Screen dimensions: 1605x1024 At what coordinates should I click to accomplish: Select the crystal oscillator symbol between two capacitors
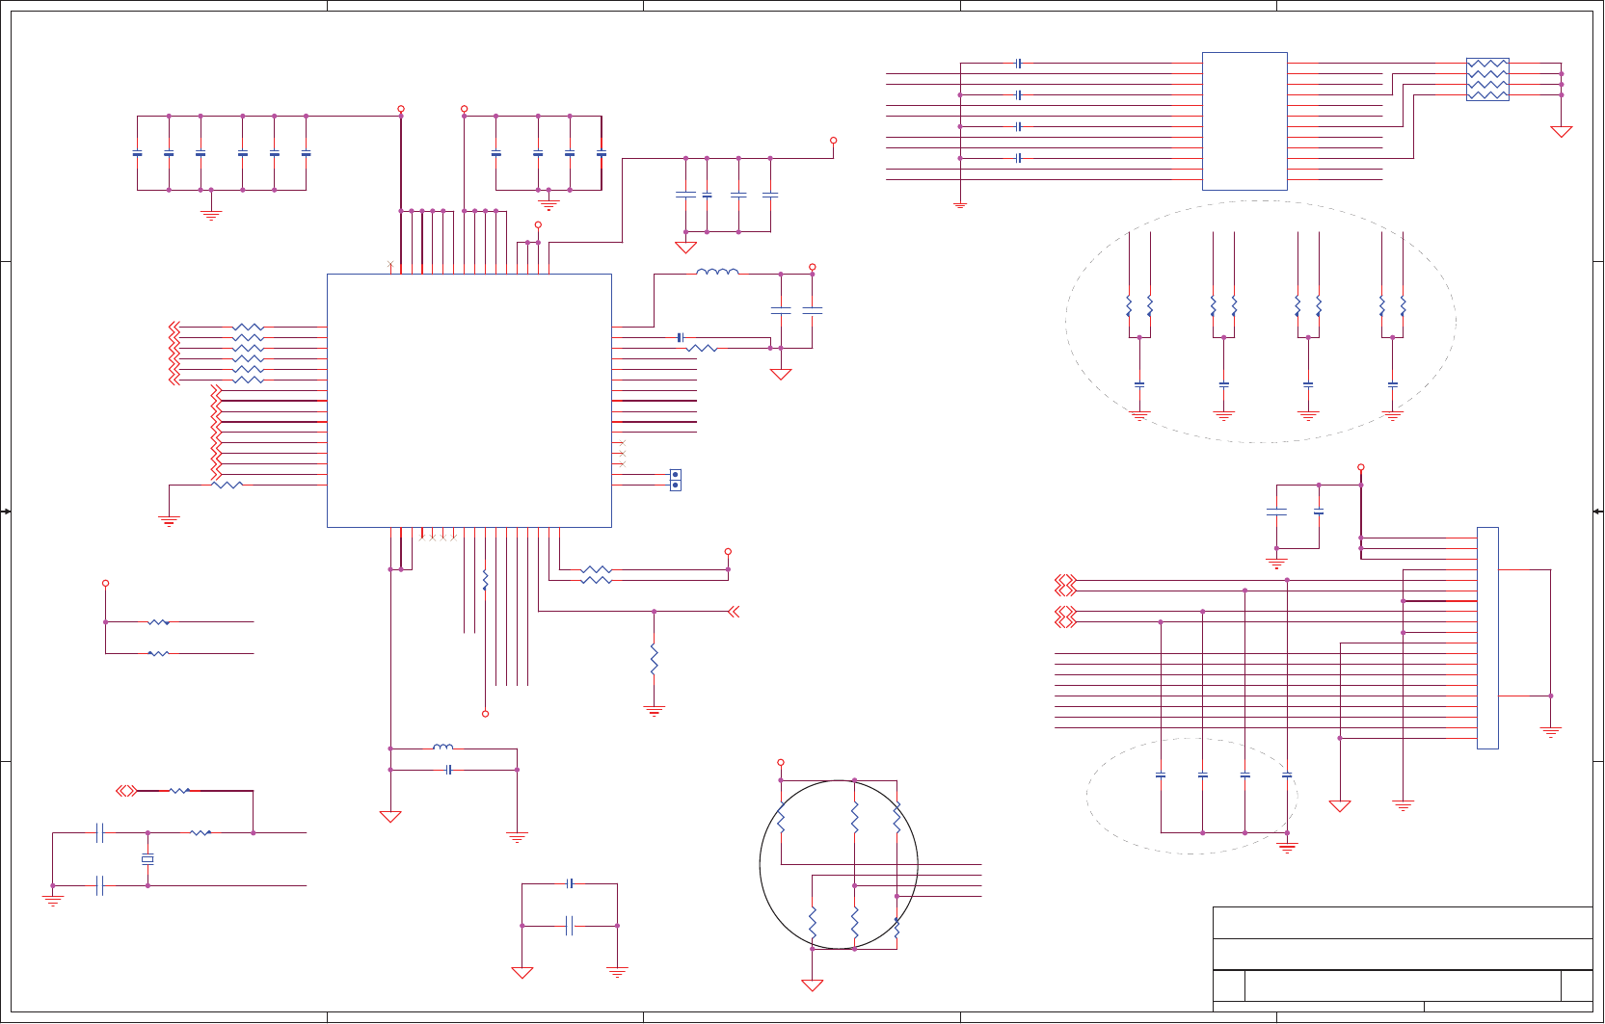click(x=147, y=859)
